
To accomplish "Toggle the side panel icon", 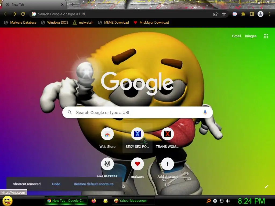I will tap(252, 14).
